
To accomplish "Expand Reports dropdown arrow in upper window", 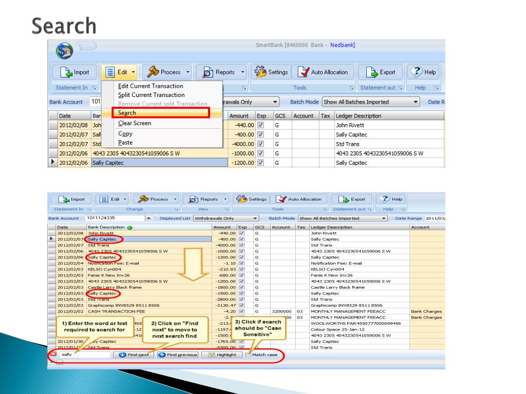I will 242,72.
